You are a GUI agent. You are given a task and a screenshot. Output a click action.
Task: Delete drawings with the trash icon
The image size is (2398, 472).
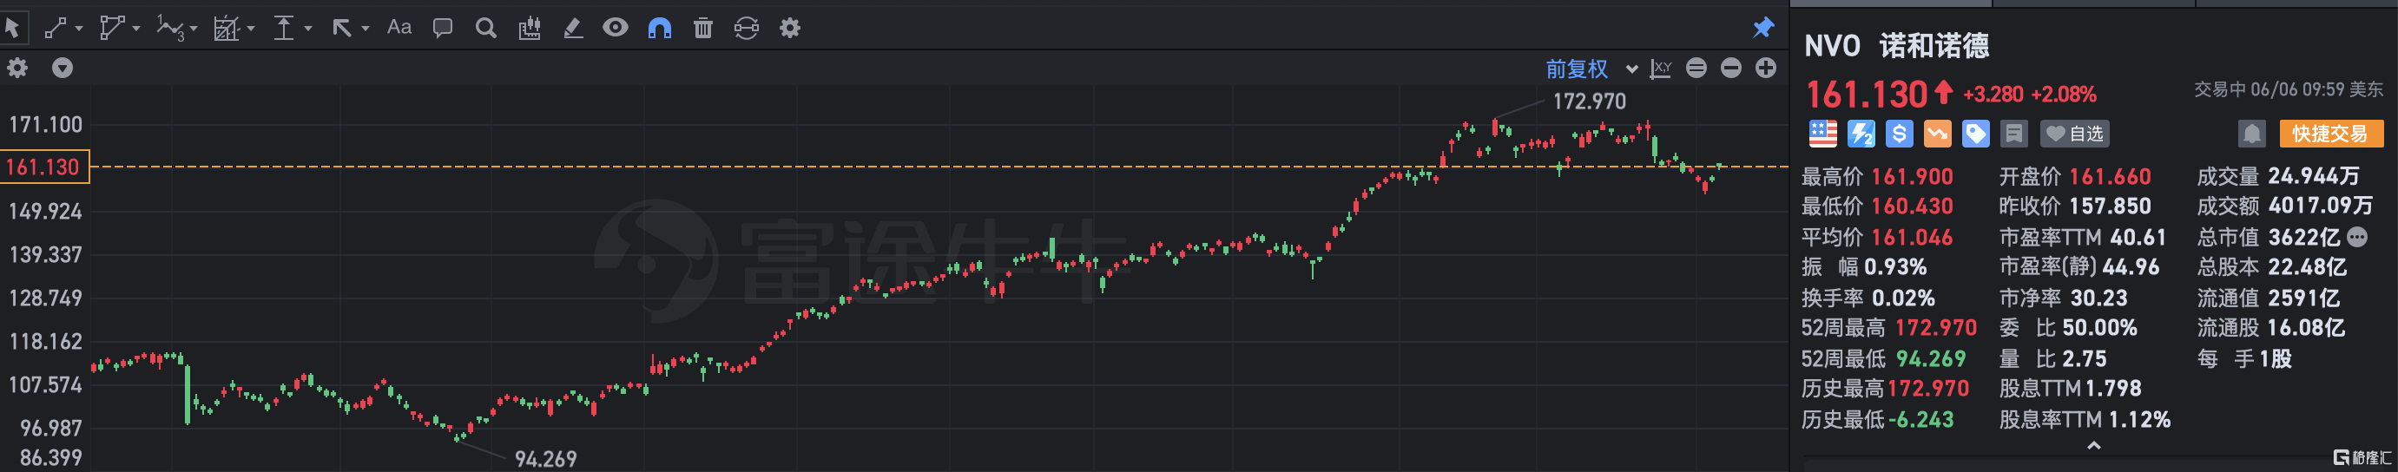pos(703,28)
